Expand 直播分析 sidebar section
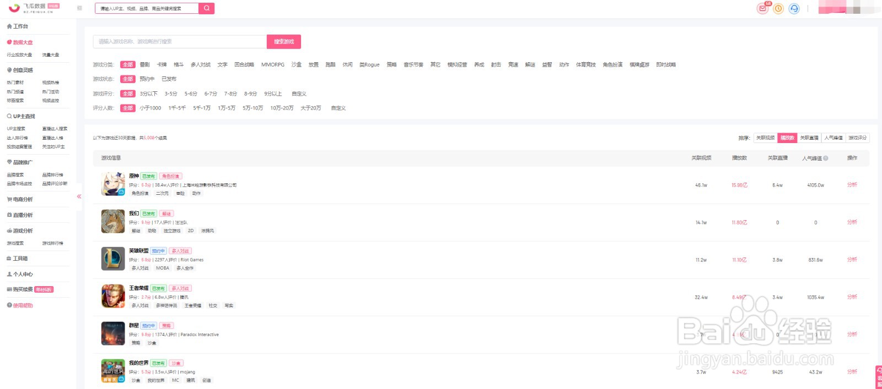This screenshot has width=882, height=389. click(20, 215)
